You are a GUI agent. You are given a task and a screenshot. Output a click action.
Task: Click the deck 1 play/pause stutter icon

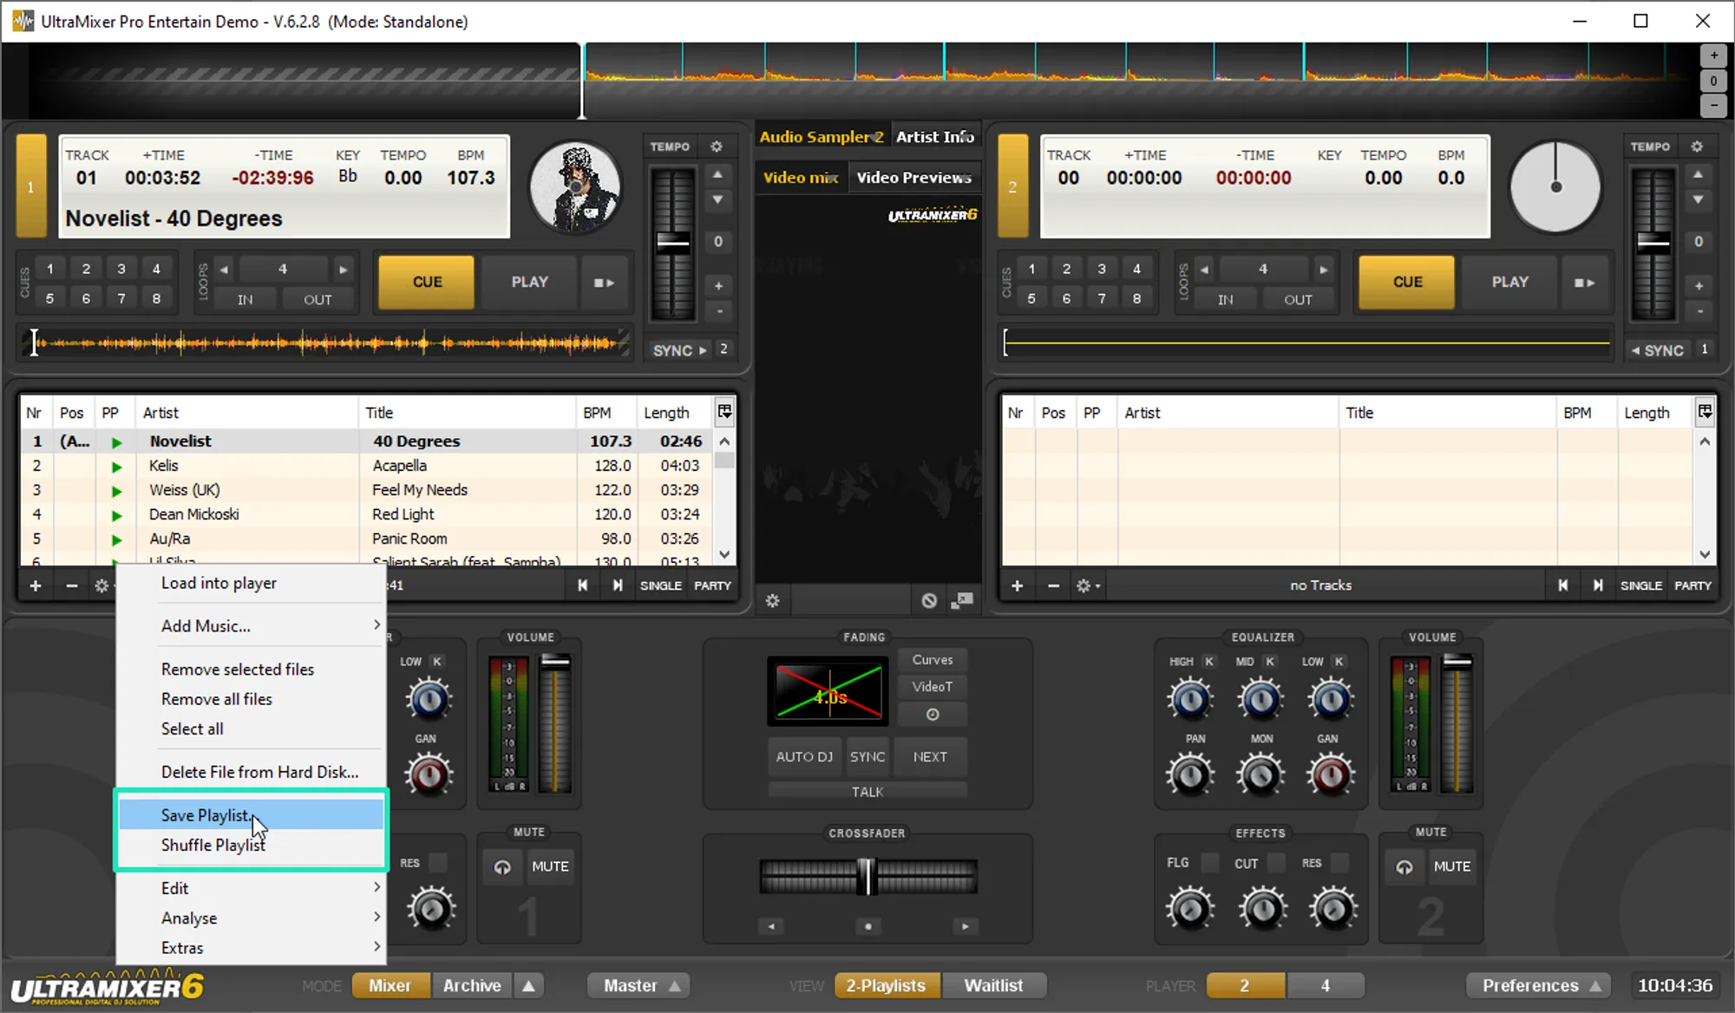point(604,283)
